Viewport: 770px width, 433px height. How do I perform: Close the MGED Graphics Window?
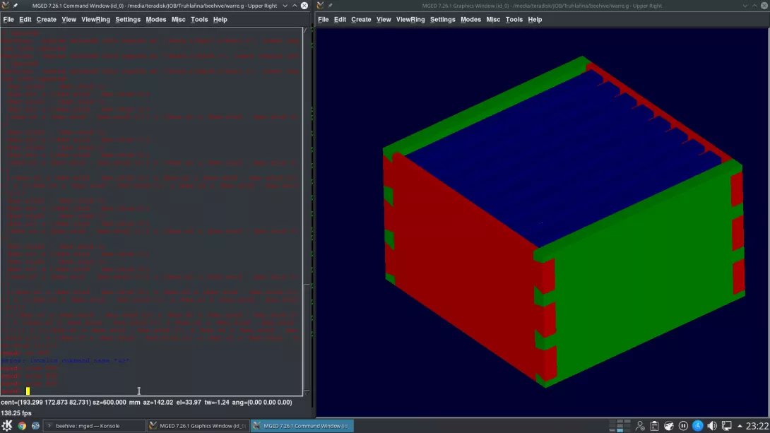(x=764, y=6)
